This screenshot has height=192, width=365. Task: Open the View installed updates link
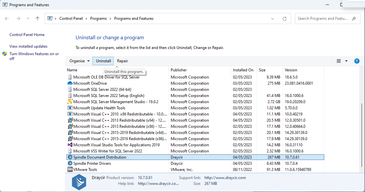(x=28, y=46)
